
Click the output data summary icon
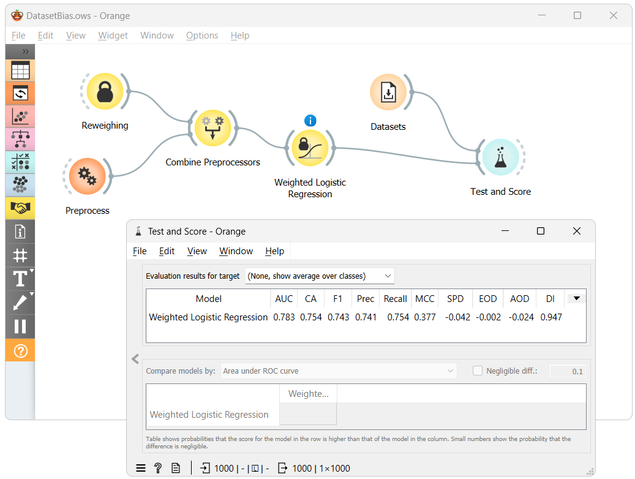pyautogui.click(x=283, y=469)
